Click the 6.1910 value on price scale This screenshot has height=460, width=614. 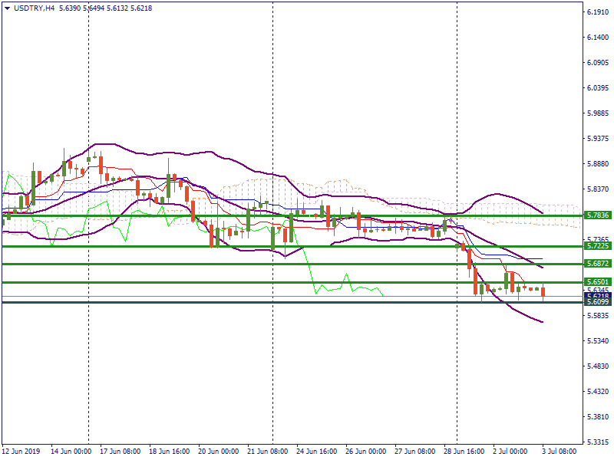(x=597, y=13)
